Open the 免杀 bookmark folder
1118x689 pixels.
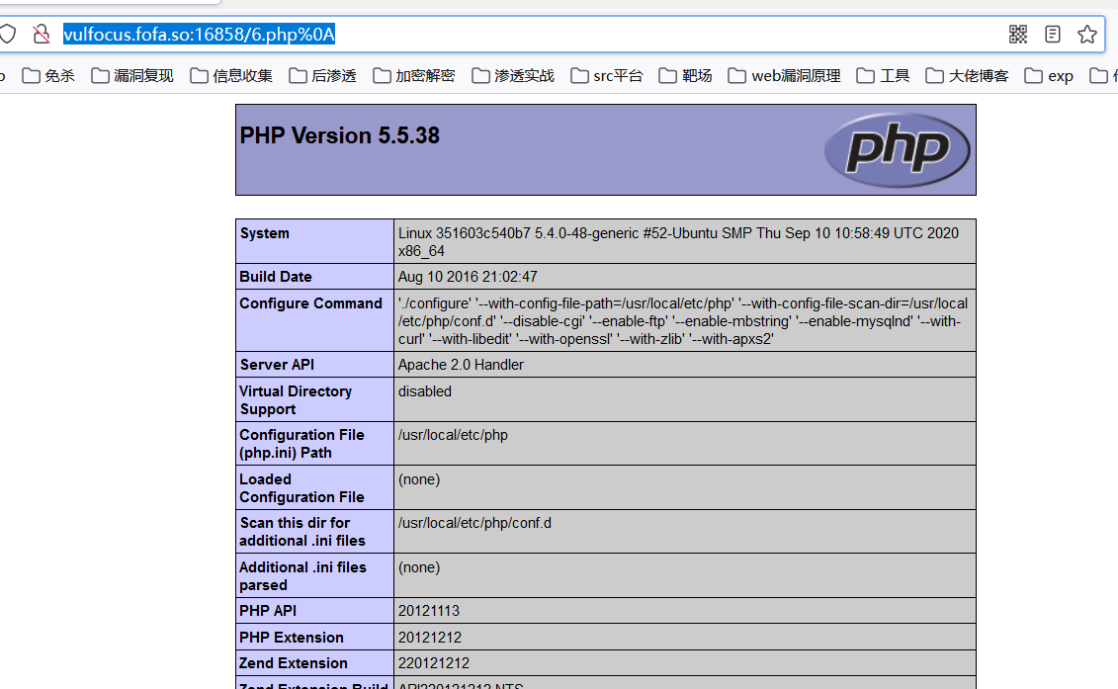pyautogui.click(x=48, y=75)
